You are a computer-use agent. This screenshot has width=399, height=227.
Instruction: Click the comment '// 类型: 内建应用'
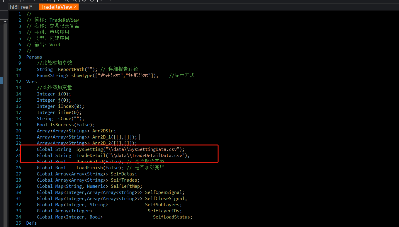[x=47, y=39]
